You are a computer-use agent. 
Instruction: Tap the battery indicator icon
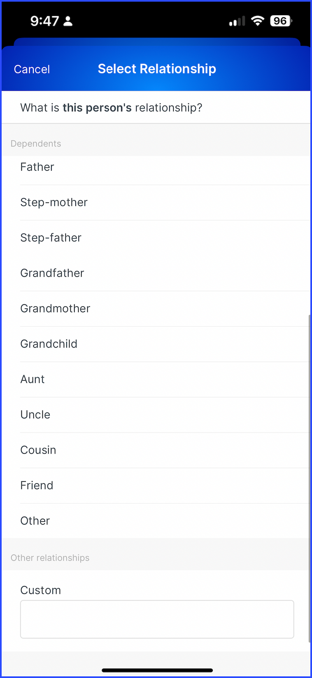coord(281,21)
